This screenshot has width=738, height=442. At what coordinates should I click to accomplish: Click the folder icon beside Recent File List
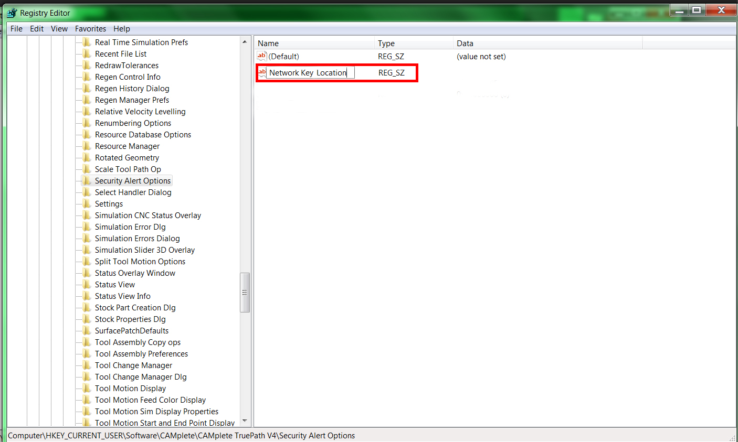(87, 53)
